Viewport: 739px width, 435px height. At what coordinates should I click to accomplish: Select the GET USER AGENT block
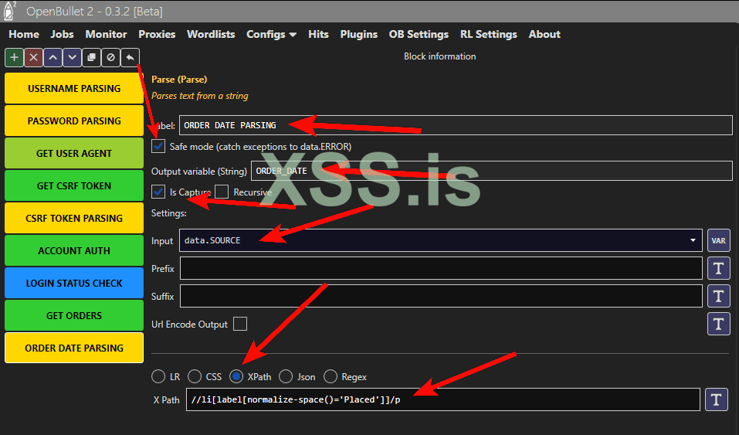(x=74, y=153)
